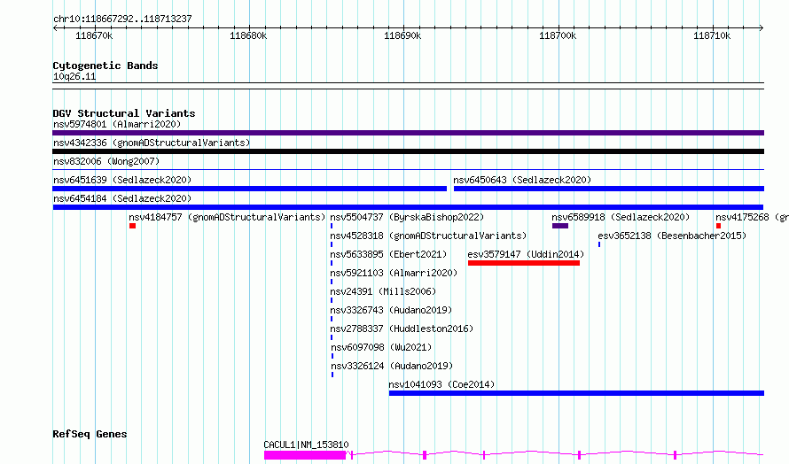Viewport: 789px width, 464px height.
Task: Click the nsv3326124 (Audano2019) blue tick
Action: coord(332,375)
